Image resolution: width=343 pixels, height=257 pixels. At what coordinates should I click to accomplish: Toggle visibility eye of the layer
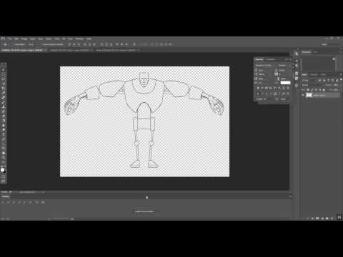click(303, 95)
